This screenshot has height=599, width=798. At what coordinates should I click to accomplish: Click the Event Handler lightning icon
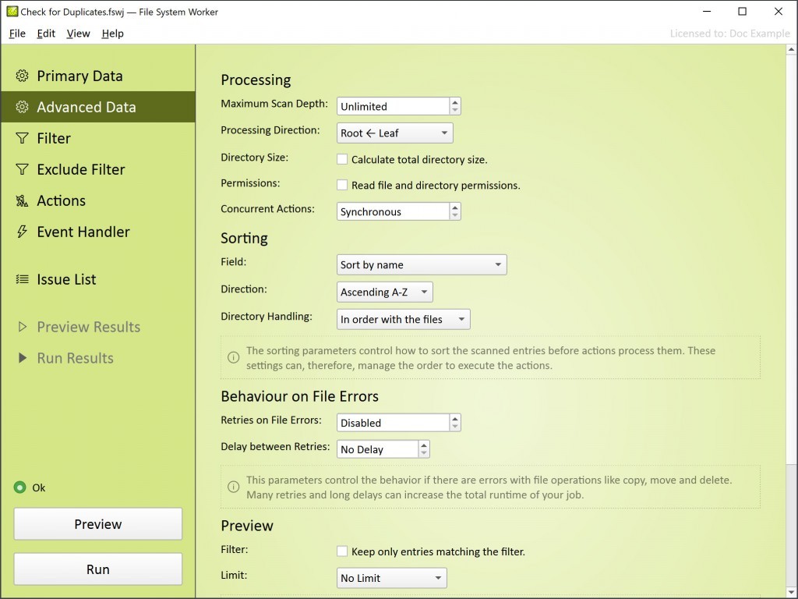(x=23, y=232)
